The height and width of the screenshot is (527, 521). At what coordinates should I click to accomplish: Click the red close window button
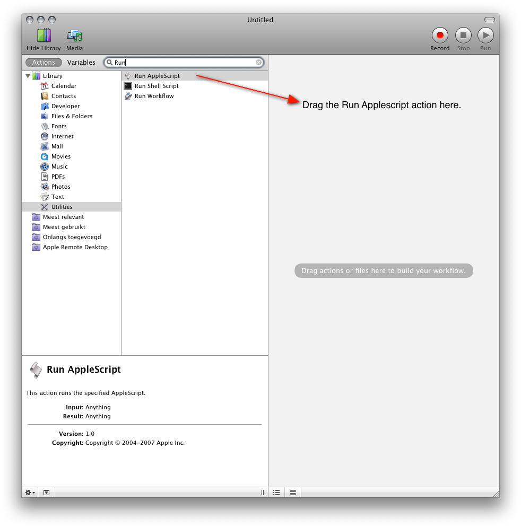coord(30,20)
